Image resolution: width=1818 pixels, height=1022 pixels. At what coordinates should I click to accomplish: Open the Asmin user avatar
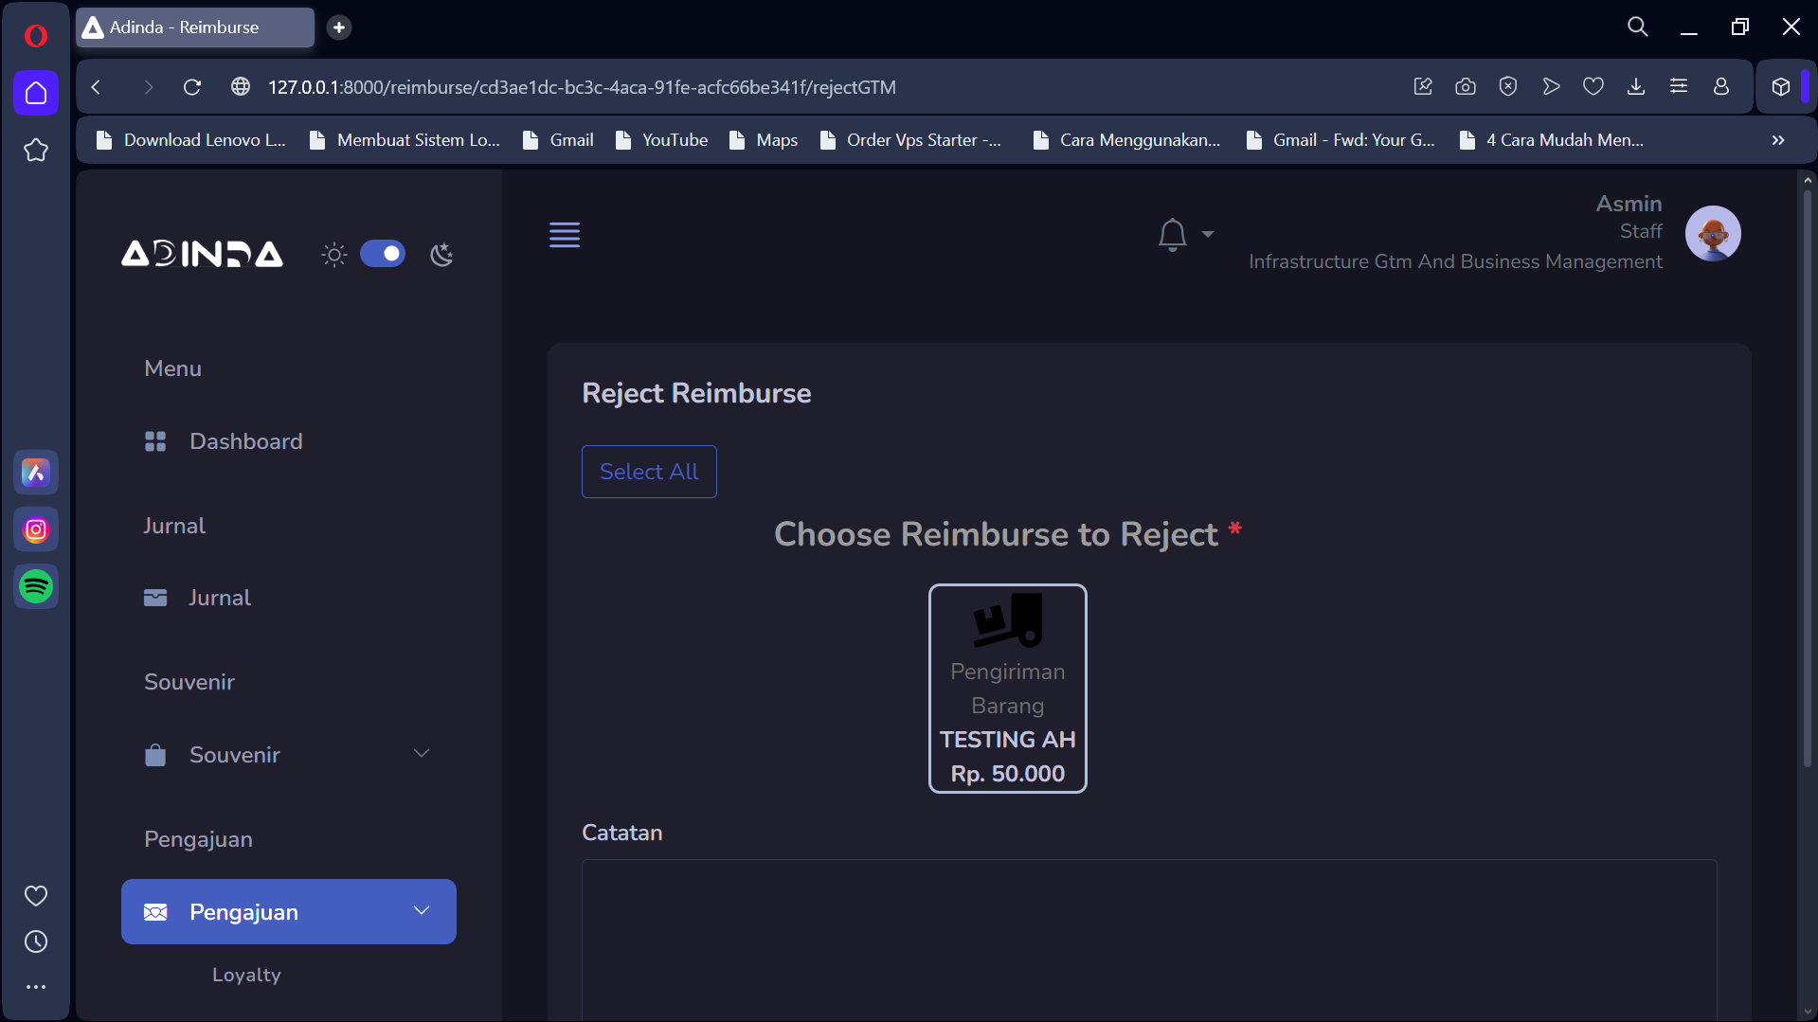(x=1712, y=234)
